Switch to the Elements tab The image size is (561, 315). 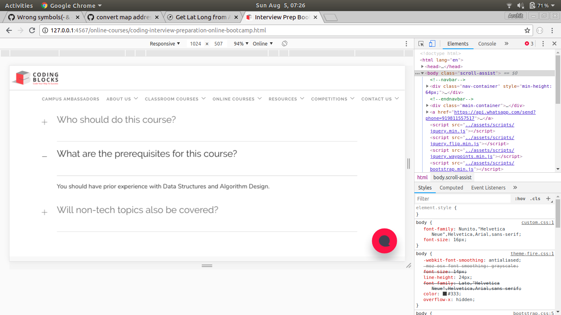pos(458,43)
